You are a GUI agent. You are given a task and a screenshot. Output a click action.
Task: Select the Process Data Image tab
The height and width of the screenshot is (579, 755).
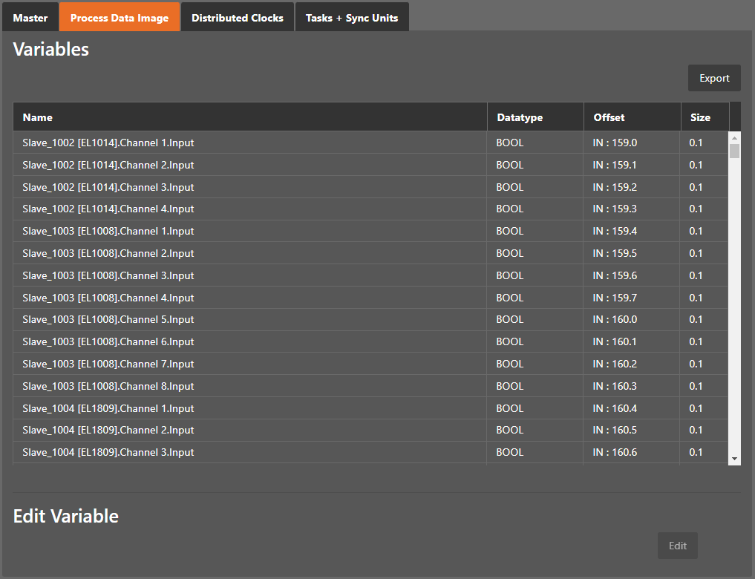click(x=119, y=18)
